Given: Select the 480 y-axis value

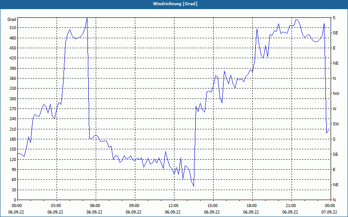Looking at the screenshot, I should point(13,38).
